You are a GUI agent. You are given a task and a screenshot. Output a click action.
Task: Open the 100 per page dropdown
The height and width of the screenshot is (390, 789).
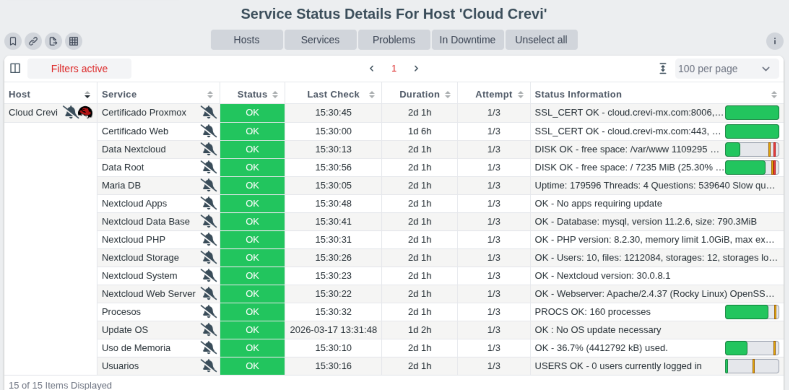pyautogui.click(x=727, y=69)
